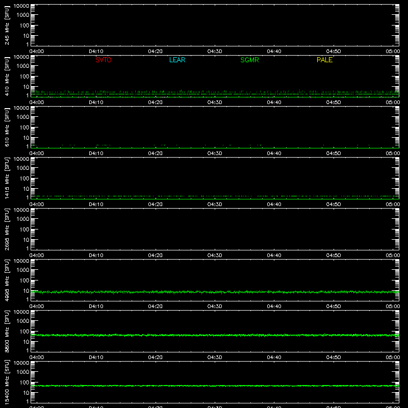Click the 100 tick label on 8800 MHz axis
This screenshot has height=408, width=408.
click(24, 331)
